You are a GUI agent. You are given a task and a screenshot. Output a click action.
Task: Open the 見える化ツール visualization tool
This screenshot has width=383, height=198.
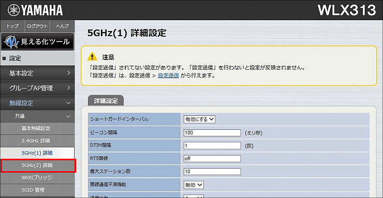pos(37,42)
